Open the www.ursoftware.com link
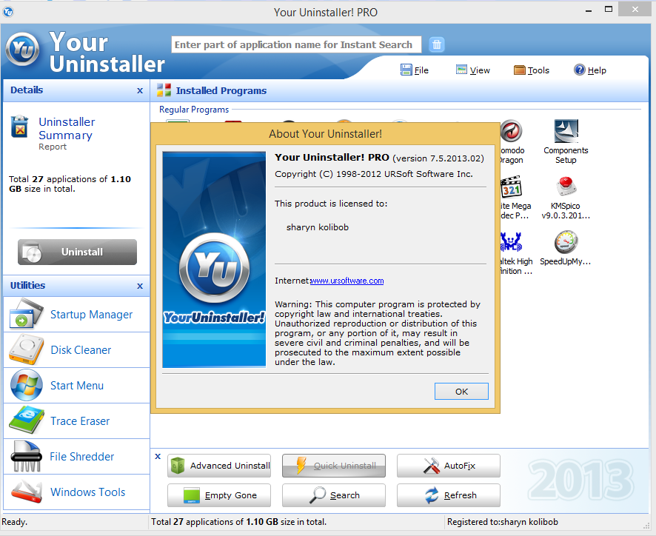656x536 pixels. pyautogui.click(x=347, y=281)
